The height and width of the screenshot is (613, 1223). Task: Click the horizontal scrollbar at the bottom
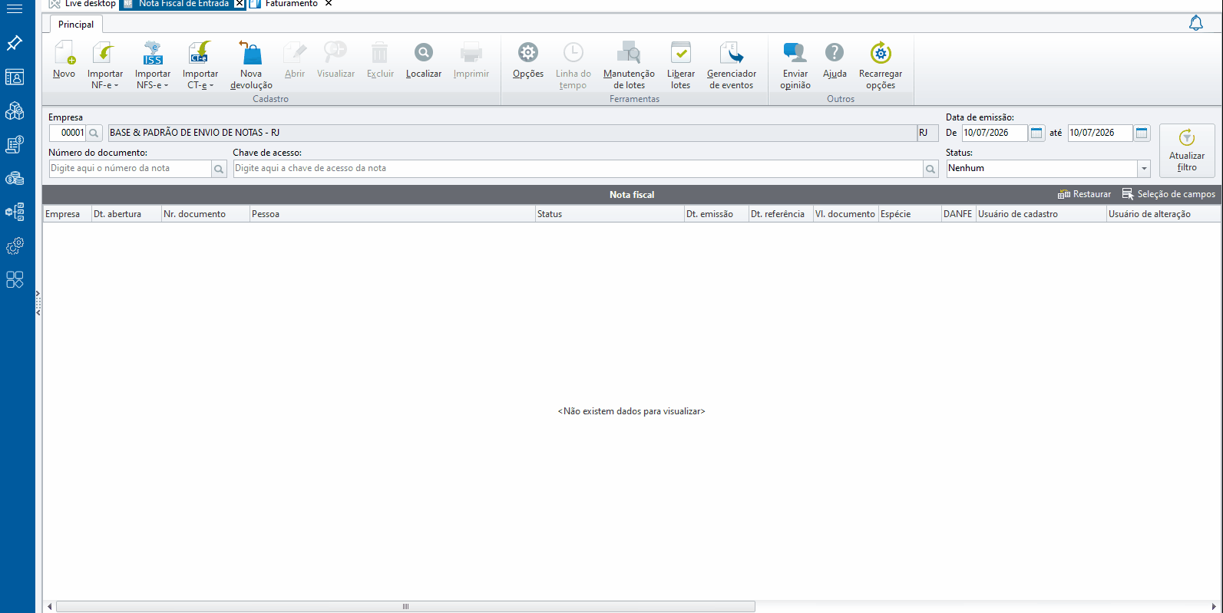coord(405,607)
